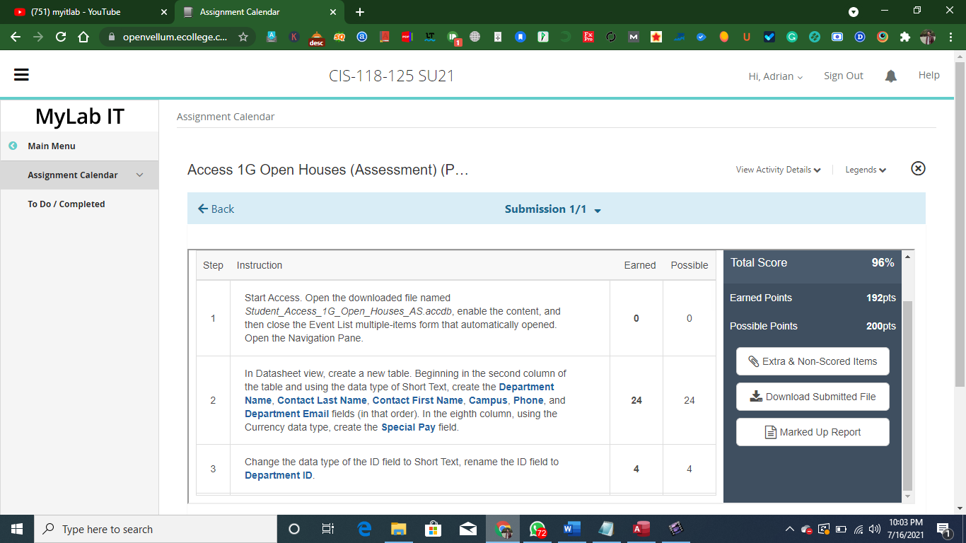Open the Marked Up Report
The width and height of the screenshot is (966, 543).
pos(813,432)
